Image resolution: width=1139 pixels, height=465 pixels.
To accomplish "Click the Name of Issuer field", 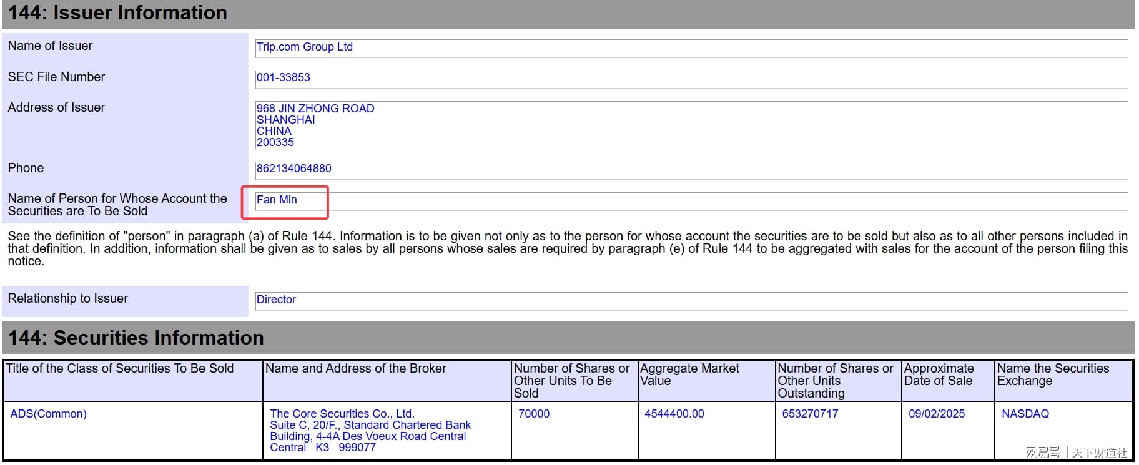I will click(691, 48).
